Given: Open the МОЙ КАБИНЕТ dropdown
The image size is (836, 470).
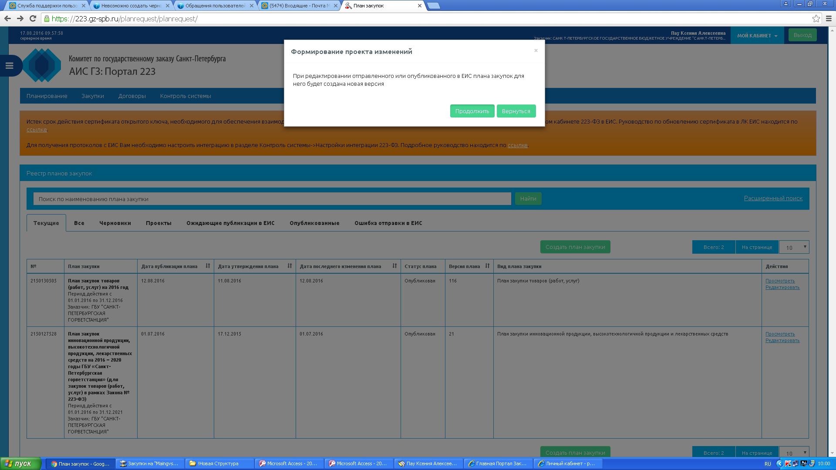Looking at the screenshot, I should (x=757, y=36).
